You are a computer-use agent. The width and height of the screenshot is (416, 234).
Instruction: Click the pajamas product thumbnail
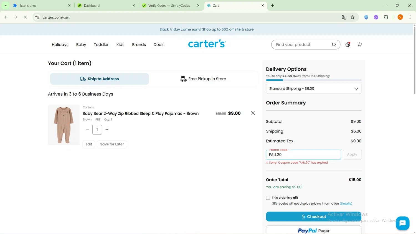pos(64,125)
